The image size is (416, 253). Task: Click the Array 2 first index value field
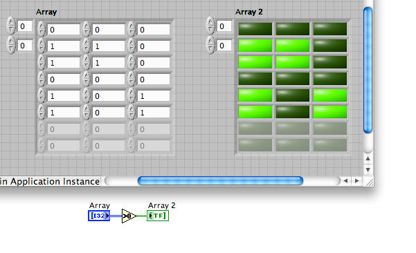click(224, 26)
